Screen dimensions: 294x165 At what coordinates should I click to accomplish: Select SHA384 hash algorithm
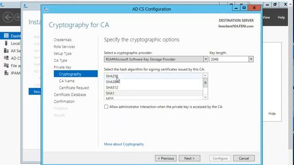point(153,82)
